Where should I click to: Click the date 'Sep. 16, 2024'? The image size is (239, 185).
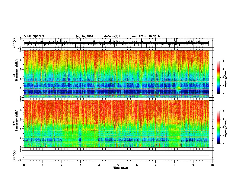84,36
